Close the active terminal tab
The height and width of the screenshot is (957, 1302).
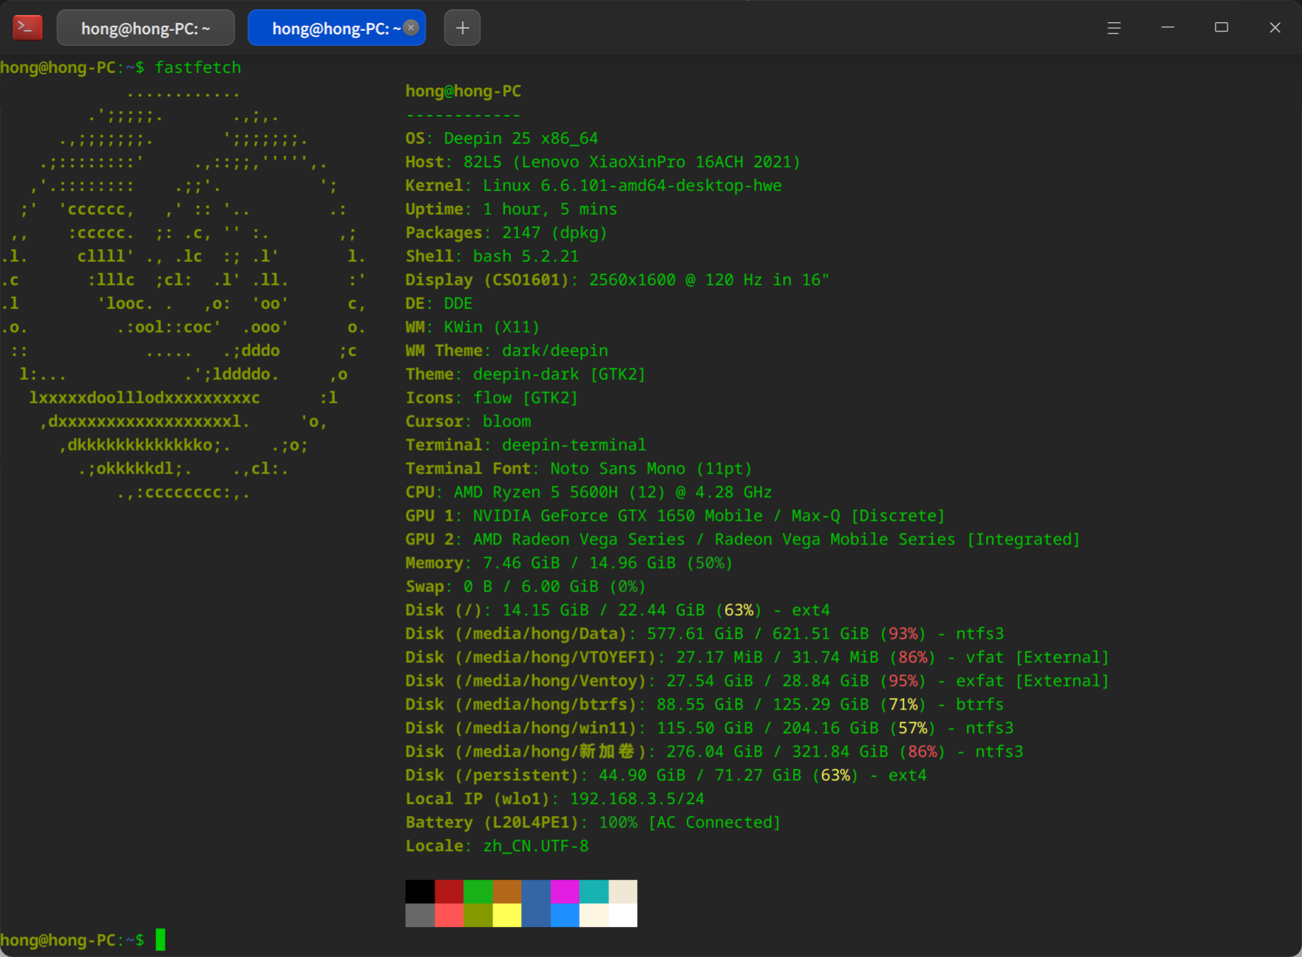click(x=411, y=28)
